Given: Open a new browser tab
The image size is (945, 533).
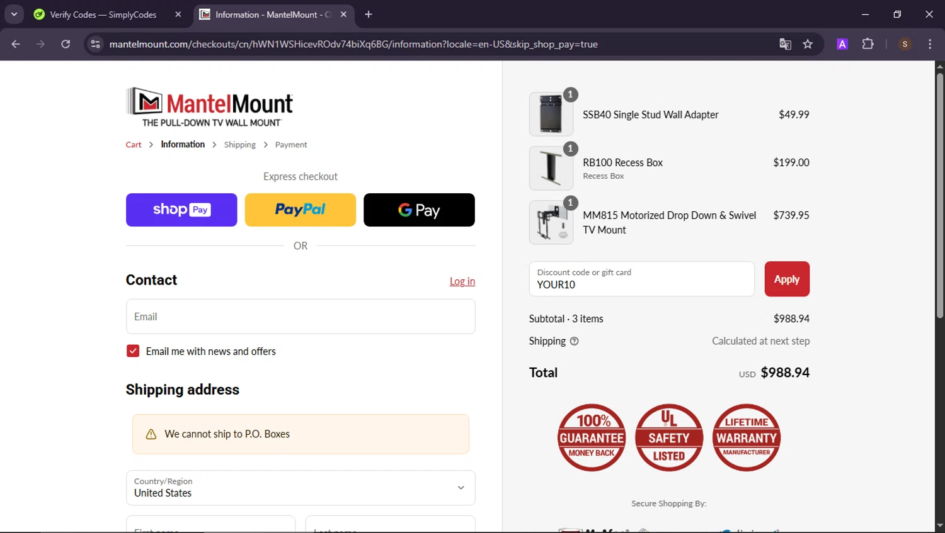Looking at the screenshot, I should click(369, 14).
